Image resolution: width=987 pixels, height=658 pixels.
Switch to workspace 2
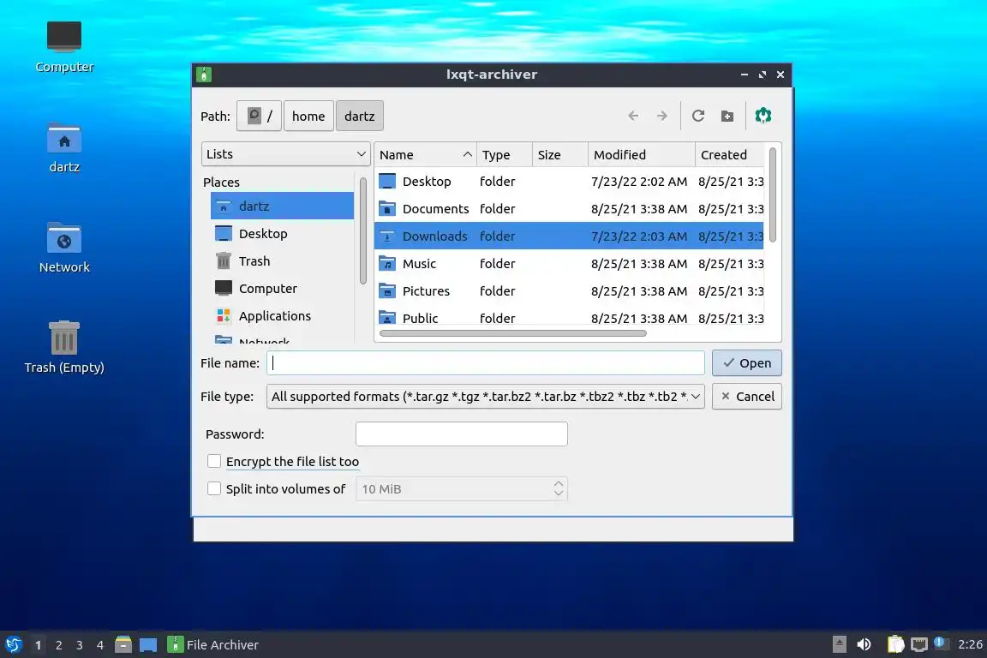coord(58,645)
